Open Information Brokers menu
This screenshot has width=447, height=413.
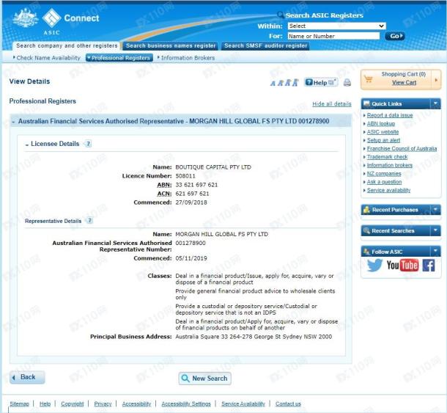186,58
